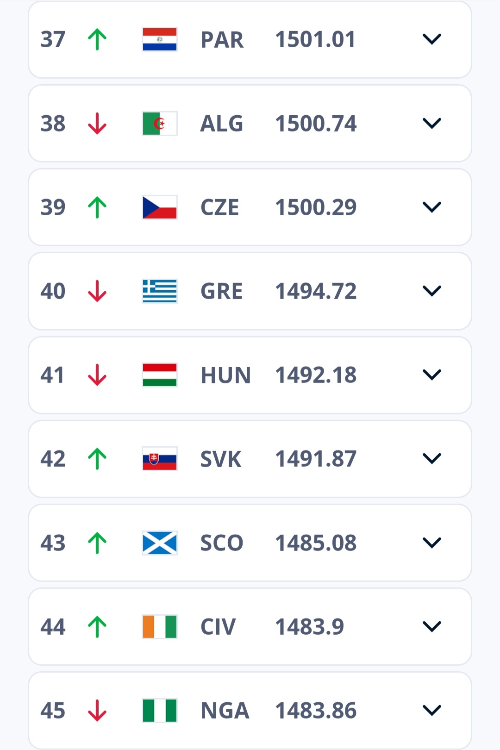The image size is (500, 750).
Task: Expand the CZE row chevron
Action: click(432, 207)
